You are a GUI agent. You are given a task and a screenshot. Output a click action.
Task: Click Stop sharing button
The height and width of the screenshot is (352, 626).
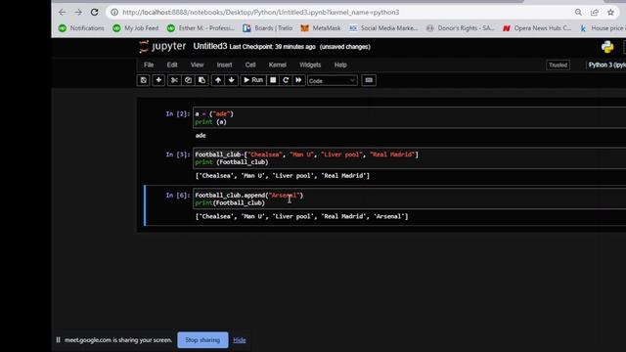click(x=202, y=340)
